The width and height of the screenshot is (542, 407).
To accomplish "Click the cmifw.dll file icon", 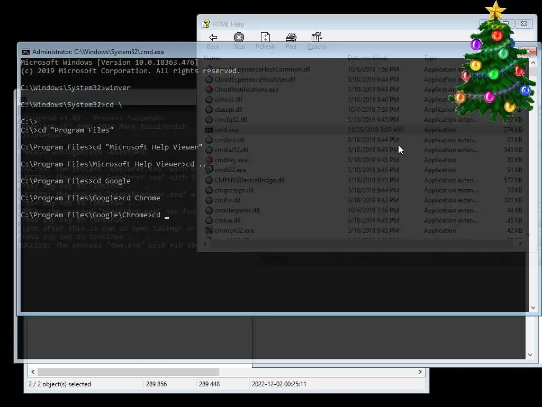I will (209, 200).
